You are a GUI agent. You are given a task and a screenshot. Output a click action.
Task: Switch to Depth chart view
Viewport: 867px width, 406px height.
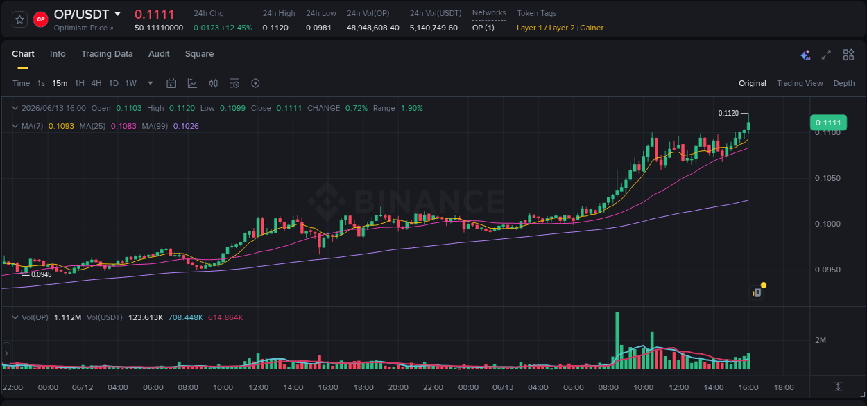(844, 83)
